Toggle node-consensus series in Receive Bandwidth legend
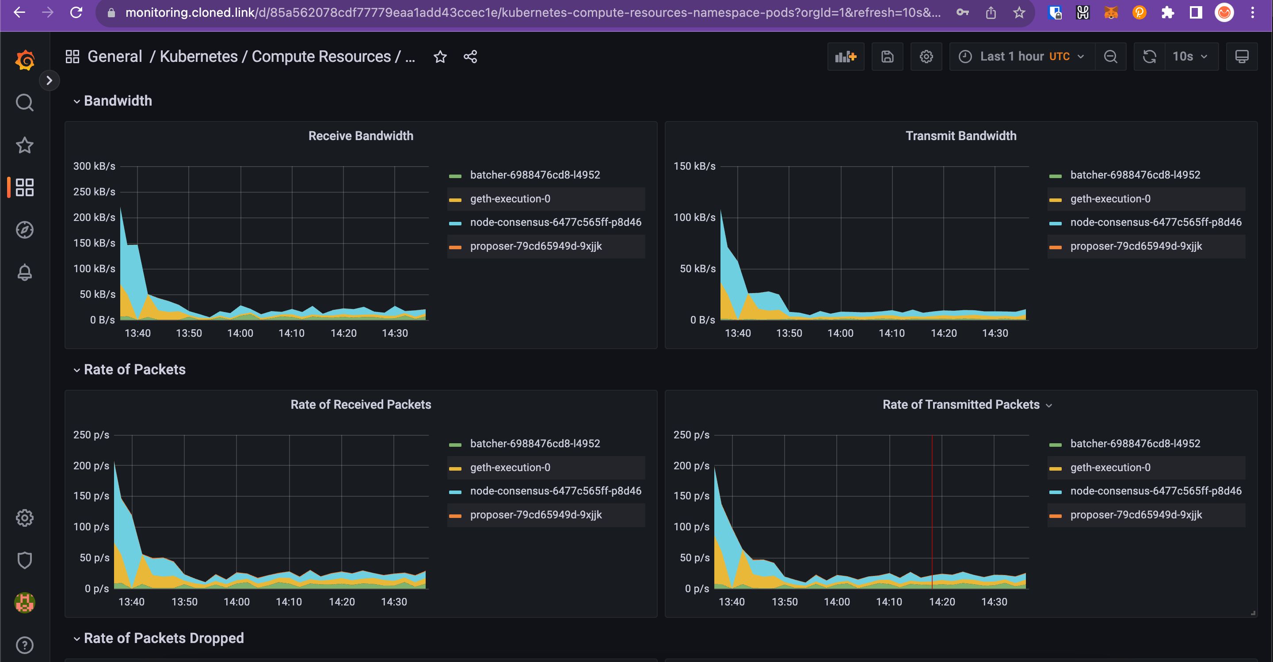The width and height of the screenshot is (1273, 662). 556,222
